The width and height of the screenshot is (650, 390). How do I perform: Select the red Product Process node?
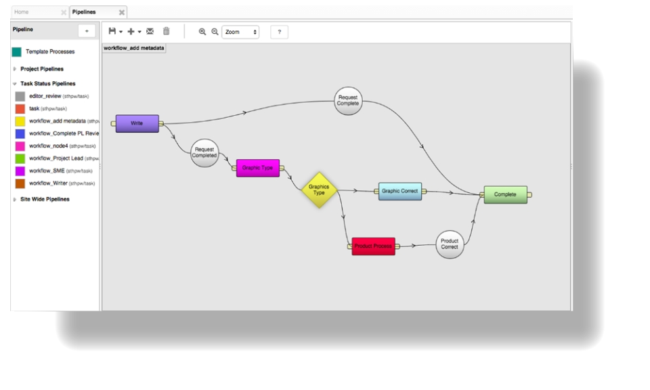click(x=373, y=246)
